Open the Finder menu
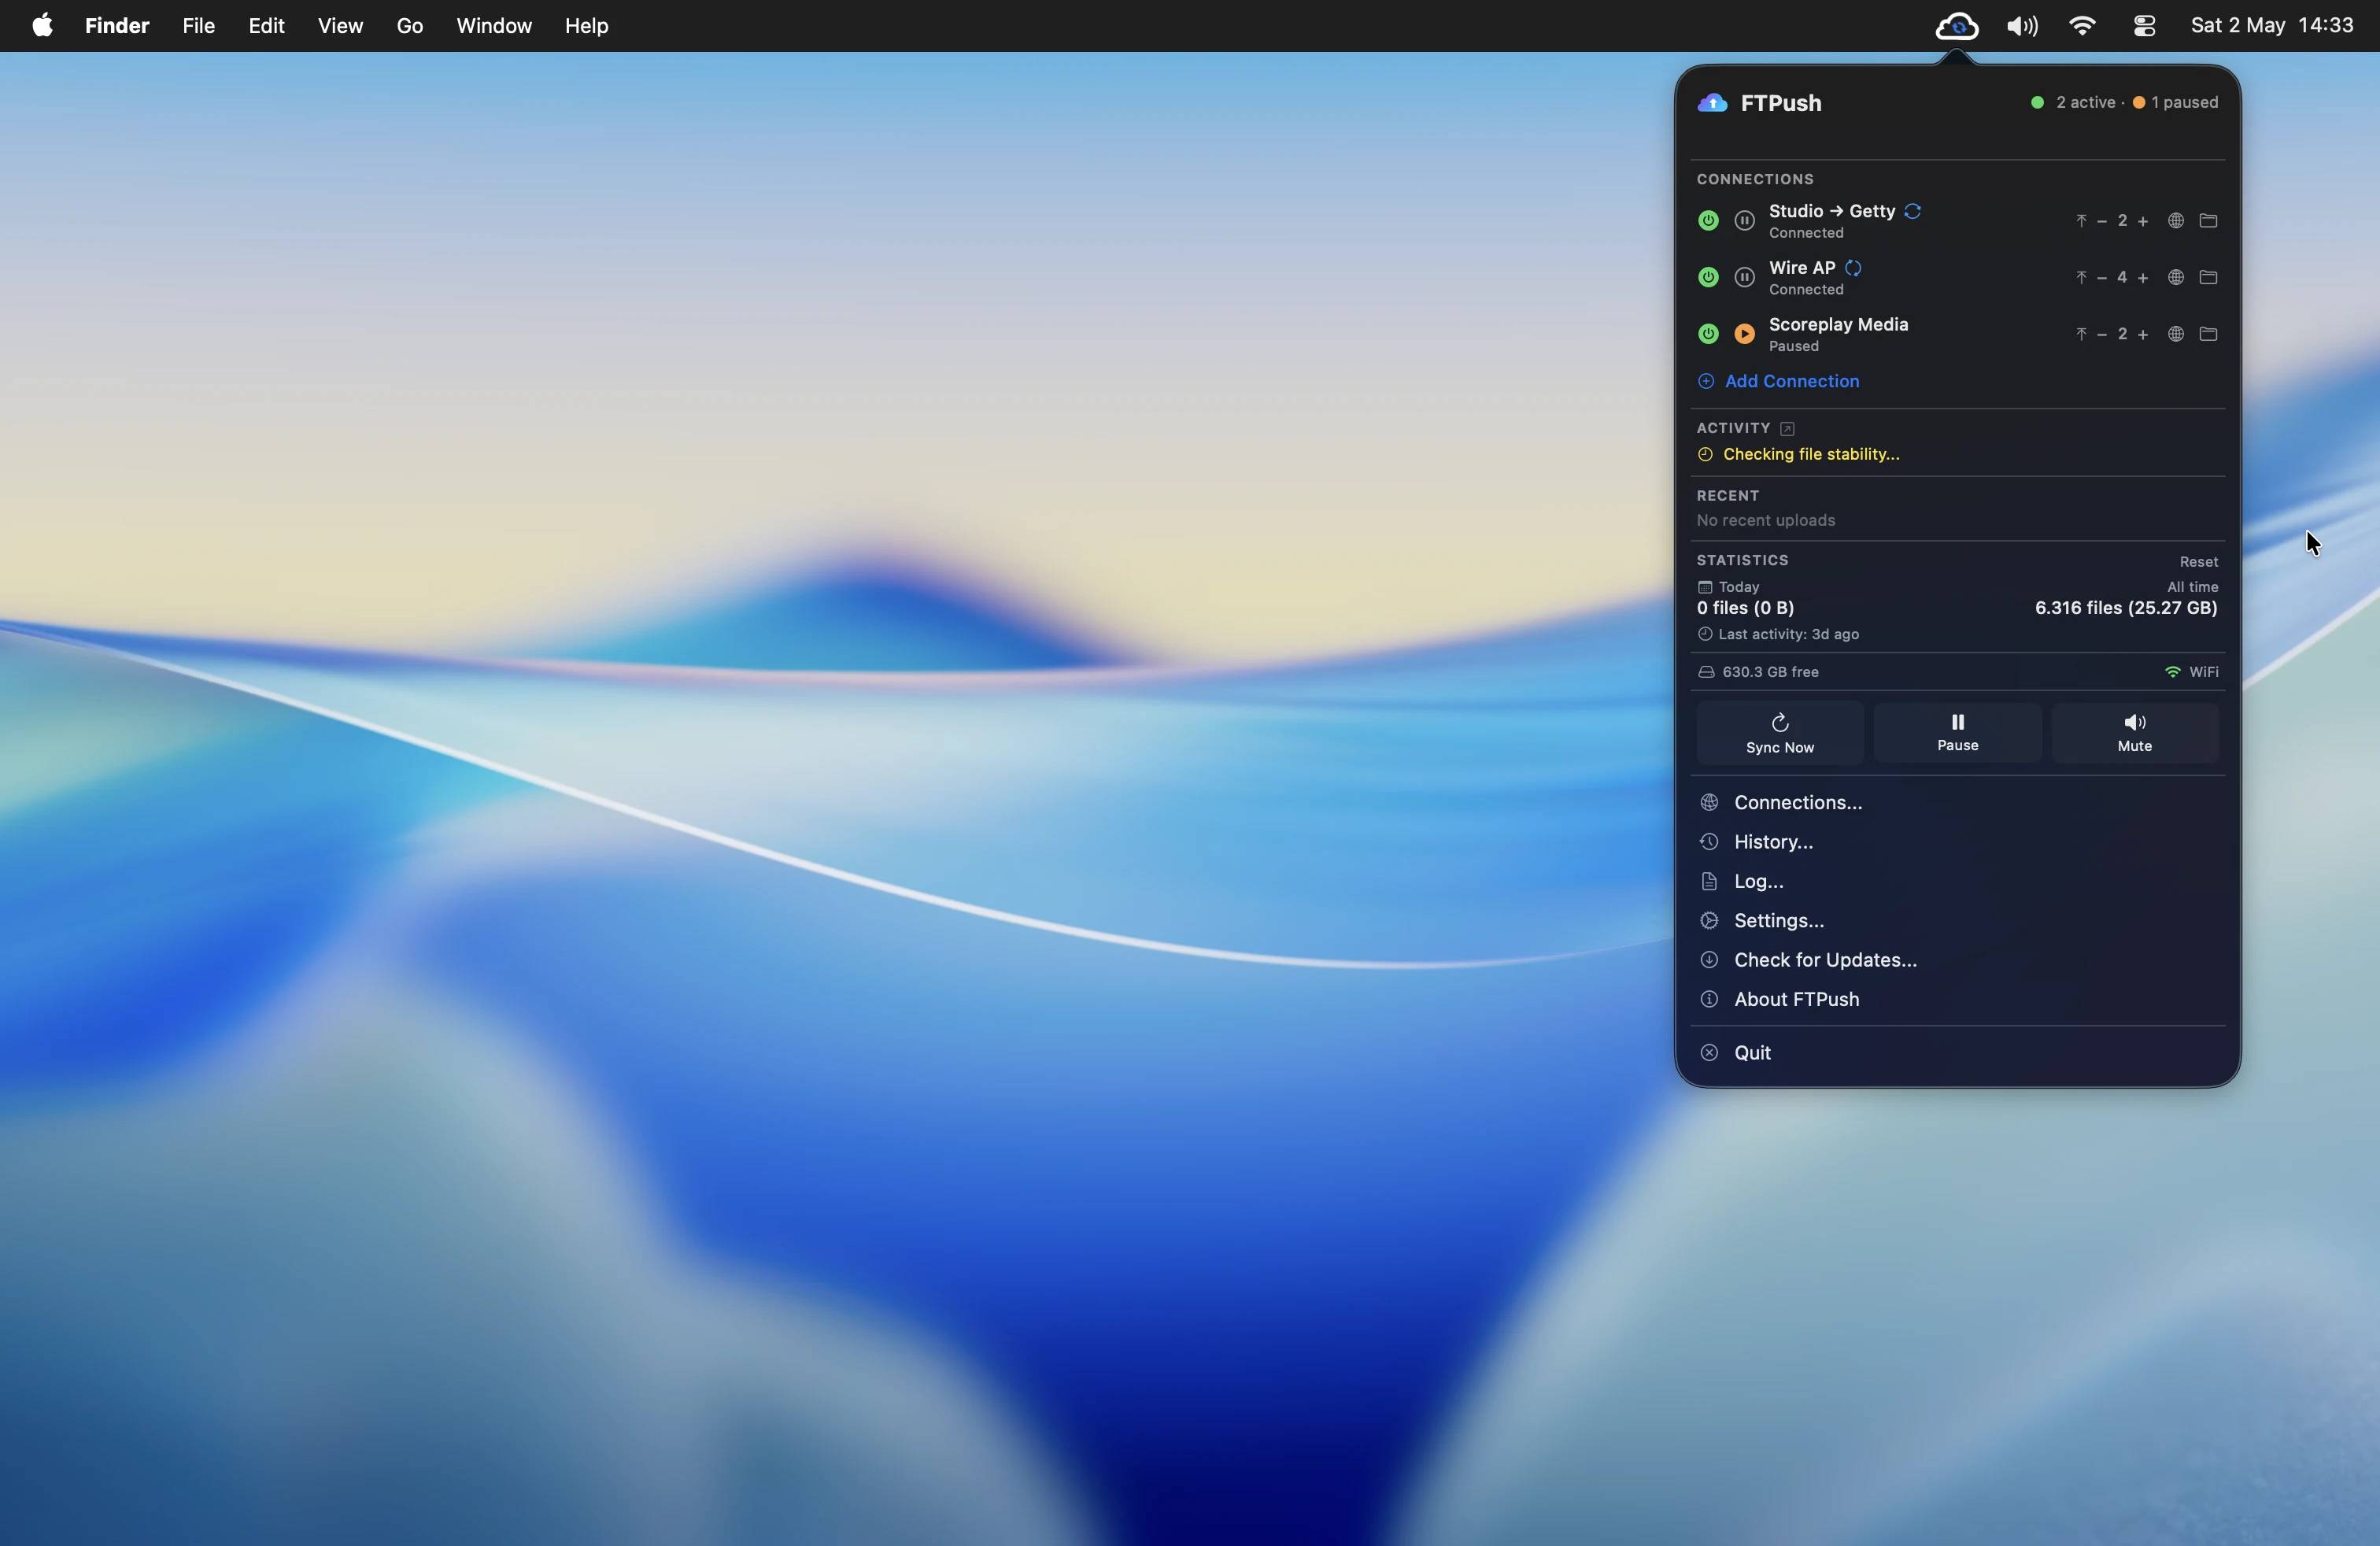This screenshot has height=1546, width=2380. [x=117, y=26]
